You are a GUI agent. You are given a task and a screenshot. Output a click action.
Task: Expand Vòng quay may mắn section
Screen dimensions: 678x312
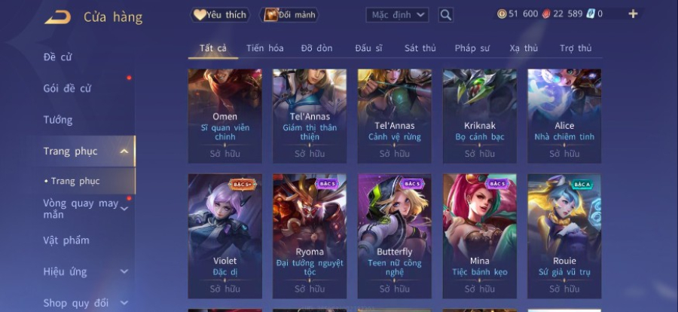124,209
